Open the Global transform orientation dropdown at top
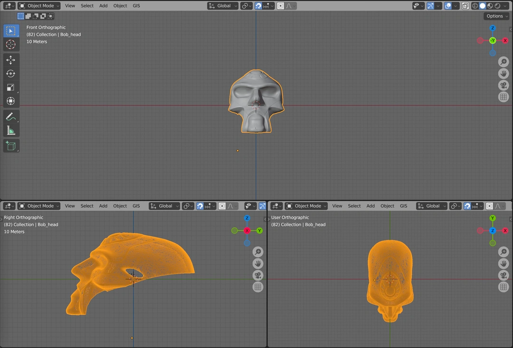This screenshot has width=513, height=348. (223, 6)
